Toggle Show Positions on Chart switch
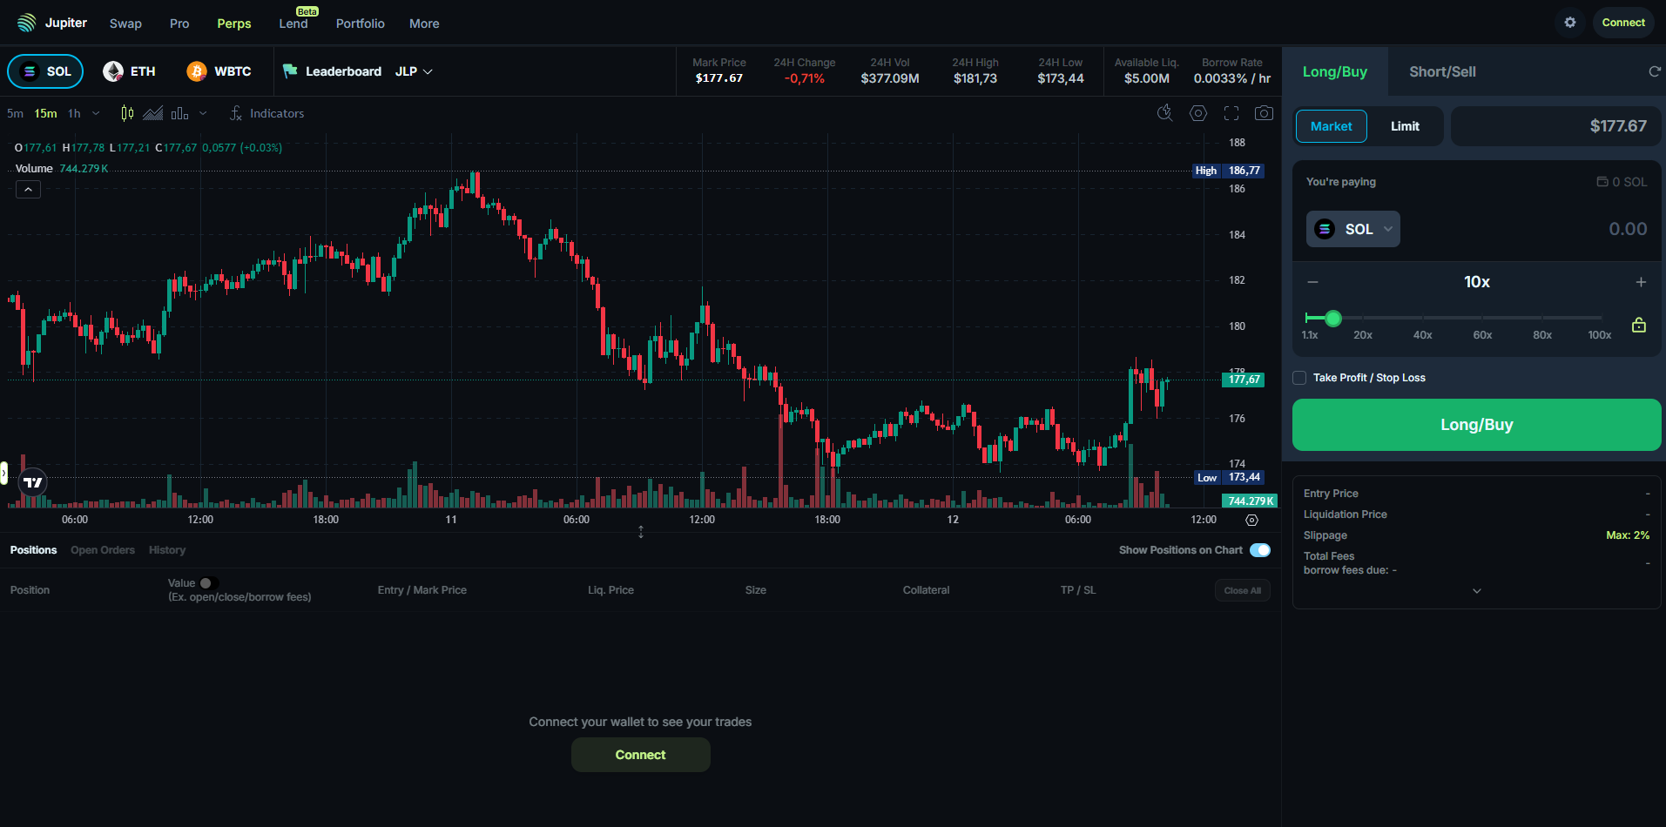 coord(1259,550)
